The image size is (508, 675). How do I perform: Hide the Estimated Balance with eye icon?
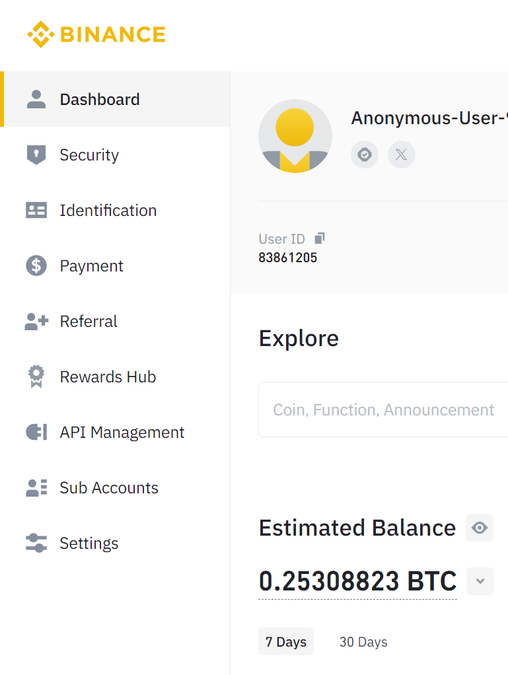click(480, 527)
